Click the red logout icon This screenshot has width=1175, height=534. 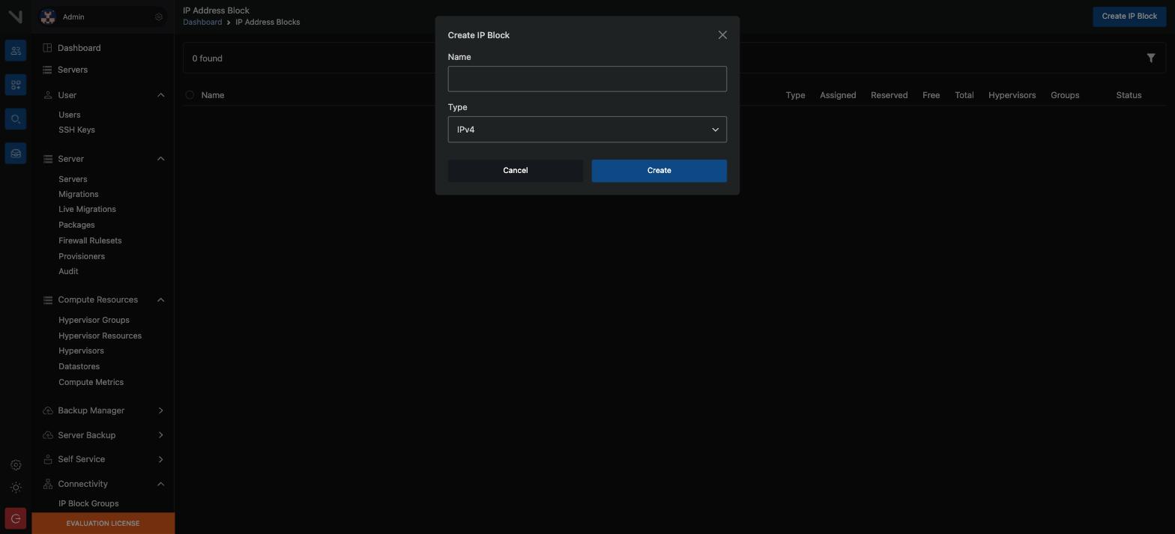(x=16, y=518)
